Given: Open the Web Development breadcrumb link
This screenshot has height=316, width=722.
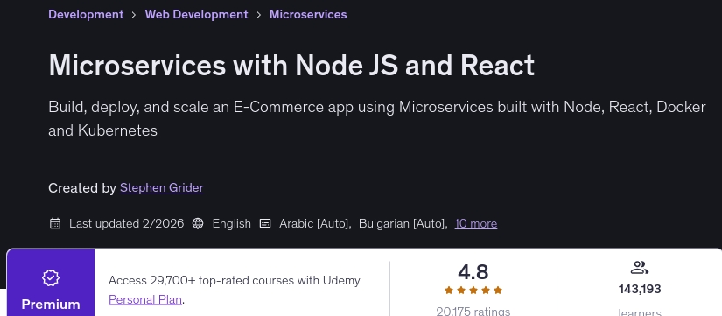Looking at the screenshot, I should tap(197, 14).
